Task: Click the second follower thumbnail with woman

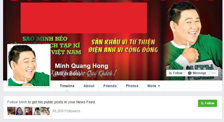Action: pos(20,111)
